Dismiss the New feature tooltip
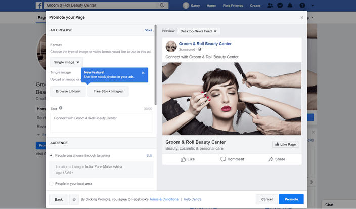 (143, 73)
